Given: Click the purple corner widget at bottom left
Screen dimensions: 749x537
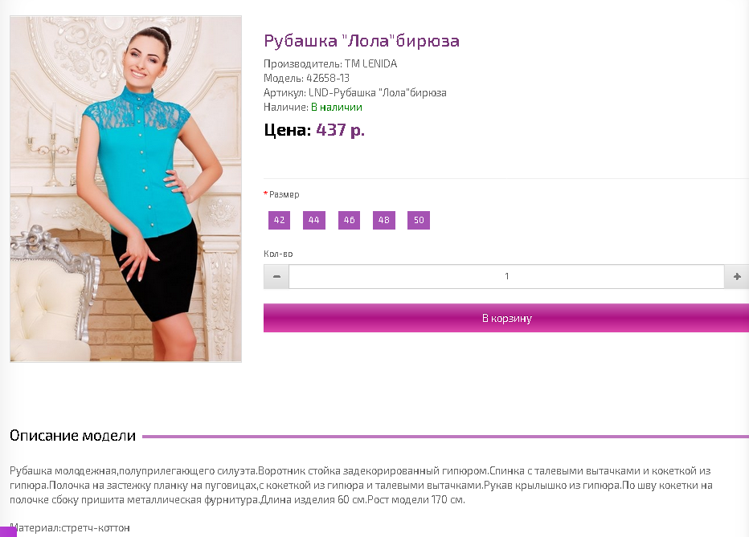Looking at the screenshot, I should (8, 531).
